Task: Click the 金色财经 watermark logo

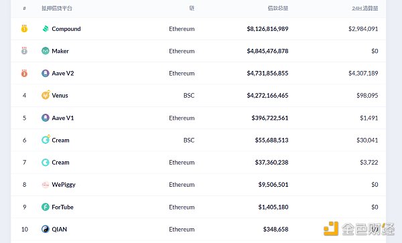Action: tap(359, 229)
